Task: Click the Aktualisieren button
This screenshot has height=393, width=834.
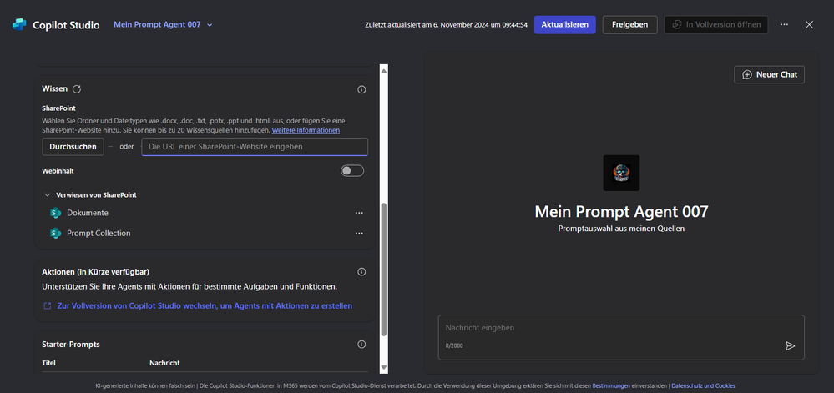Action: coord(565,24)
